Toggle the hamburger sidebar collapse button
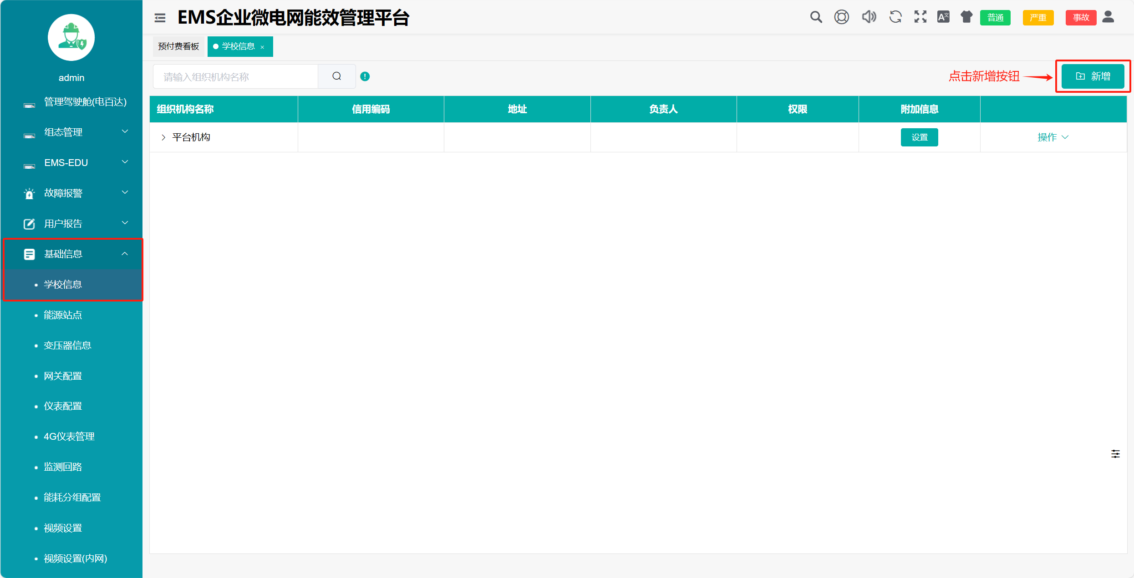This screenshot has width=1134, height=578. 160,18
